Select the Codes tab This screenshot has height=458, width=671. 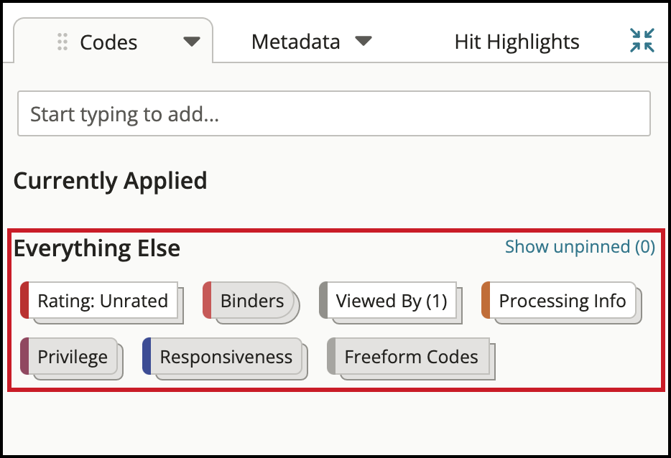coord(108,42)
